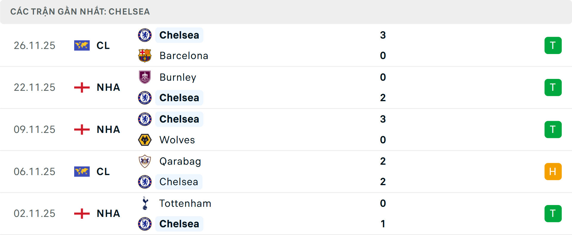Click the Chelsea highlighted name in Wolves match
572x235 pixels.
[x=179, y=119]
